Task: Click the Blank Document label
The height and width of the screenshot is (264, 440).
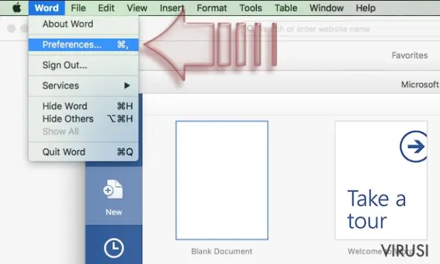Action: pos(221,251)
